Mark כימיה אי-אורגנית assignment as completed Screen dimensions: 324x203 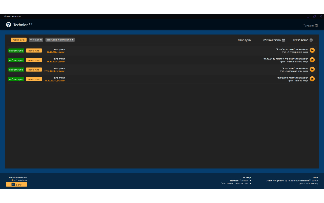[x=16, y=60]
